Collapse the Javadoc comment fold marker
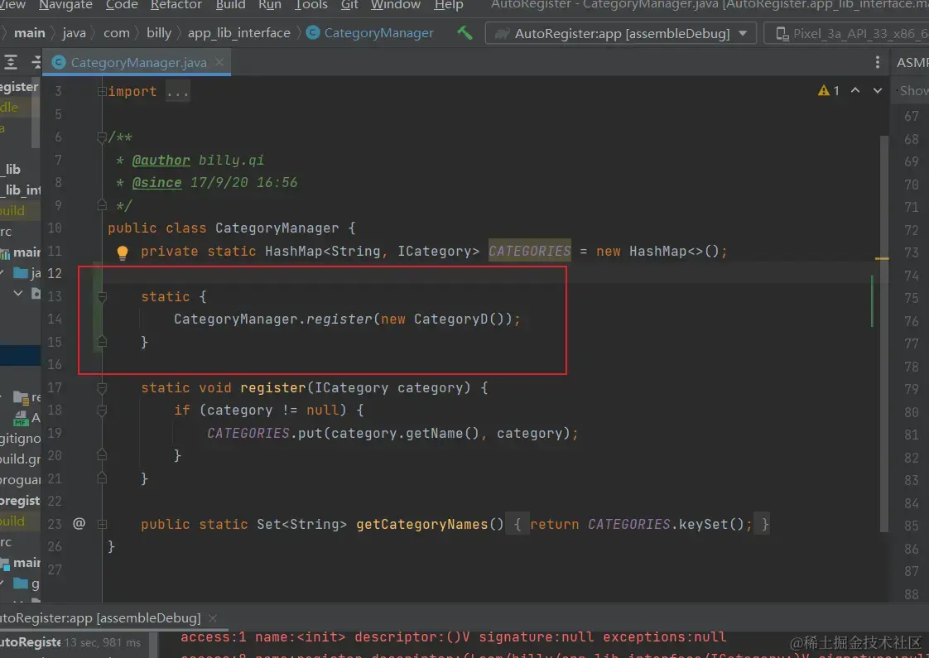This screenshot has width=929, height=658. [x=102, y=137]
